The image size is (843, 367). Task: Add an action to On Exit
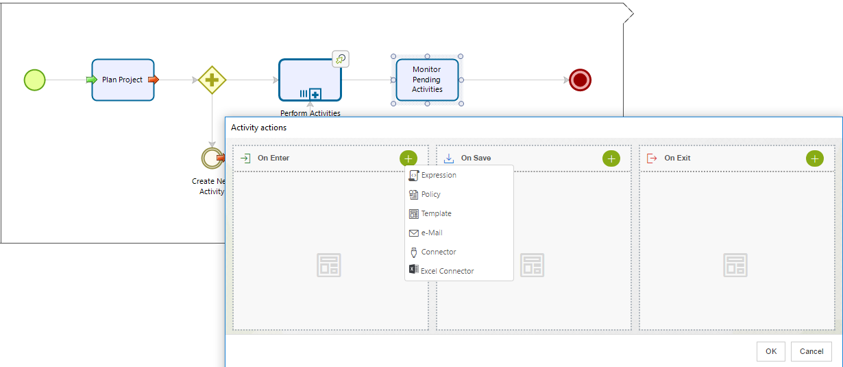pos(814,158)
